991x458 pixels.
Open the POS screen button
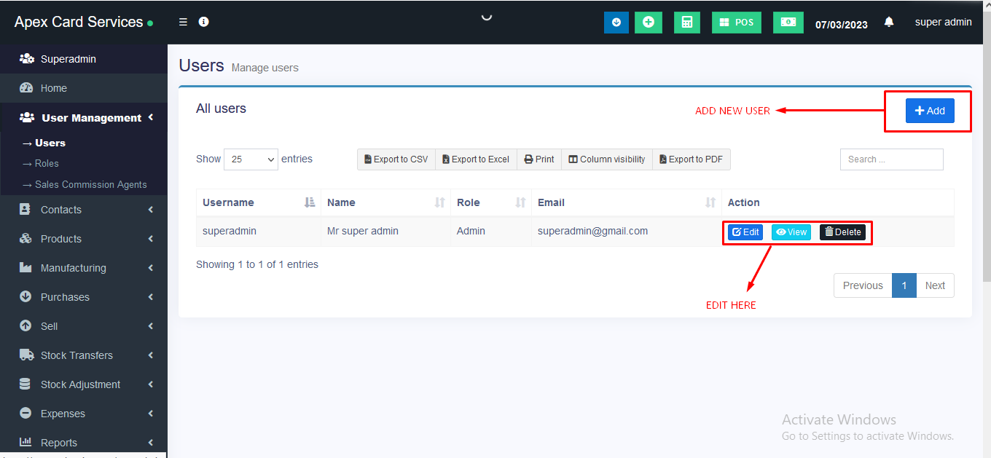click(x=736, y=23)
